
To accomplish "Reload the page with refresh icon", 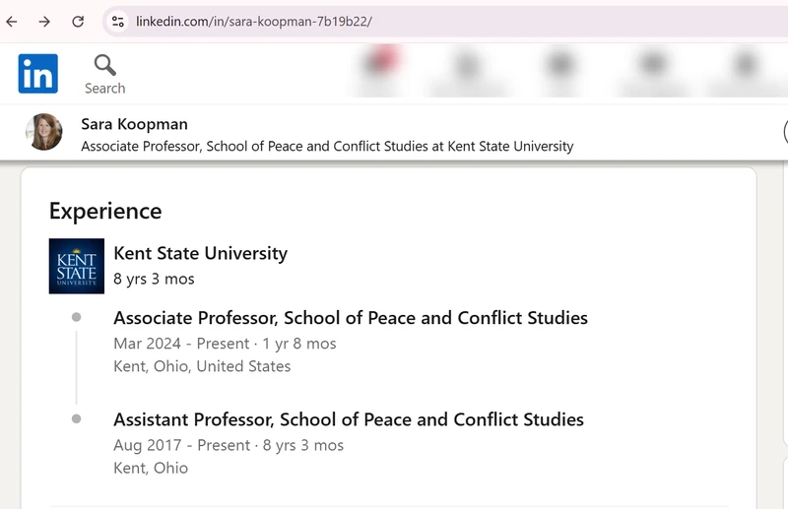I will (78, 22).
